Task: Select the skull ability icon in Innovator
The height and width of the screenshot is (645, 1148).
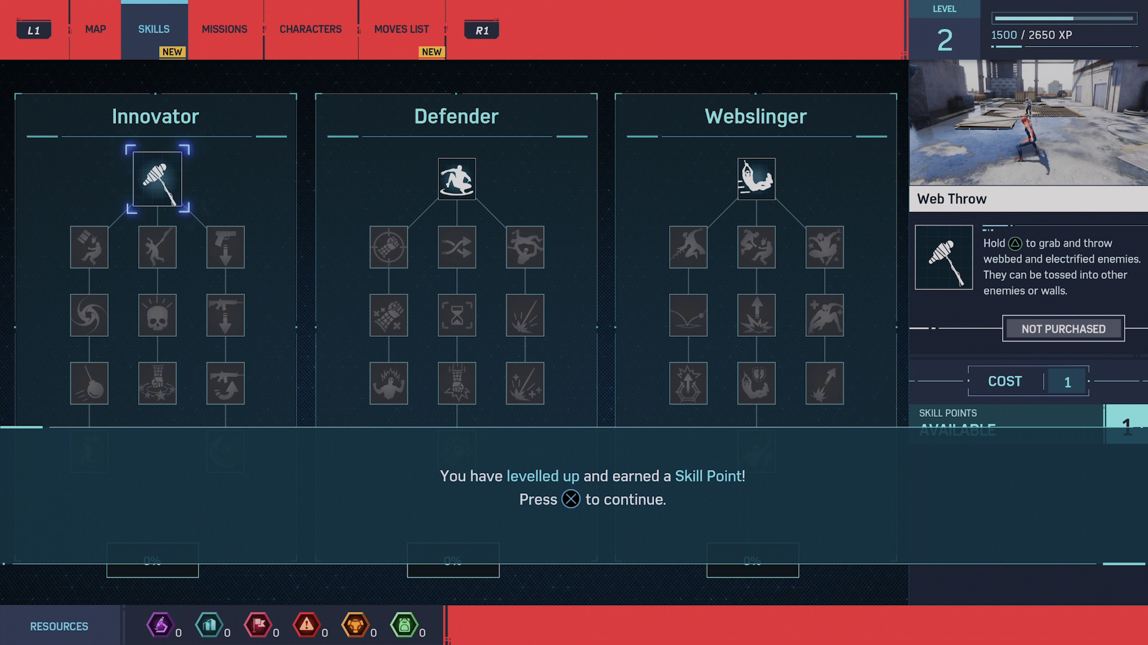Action: coord(156,315)
